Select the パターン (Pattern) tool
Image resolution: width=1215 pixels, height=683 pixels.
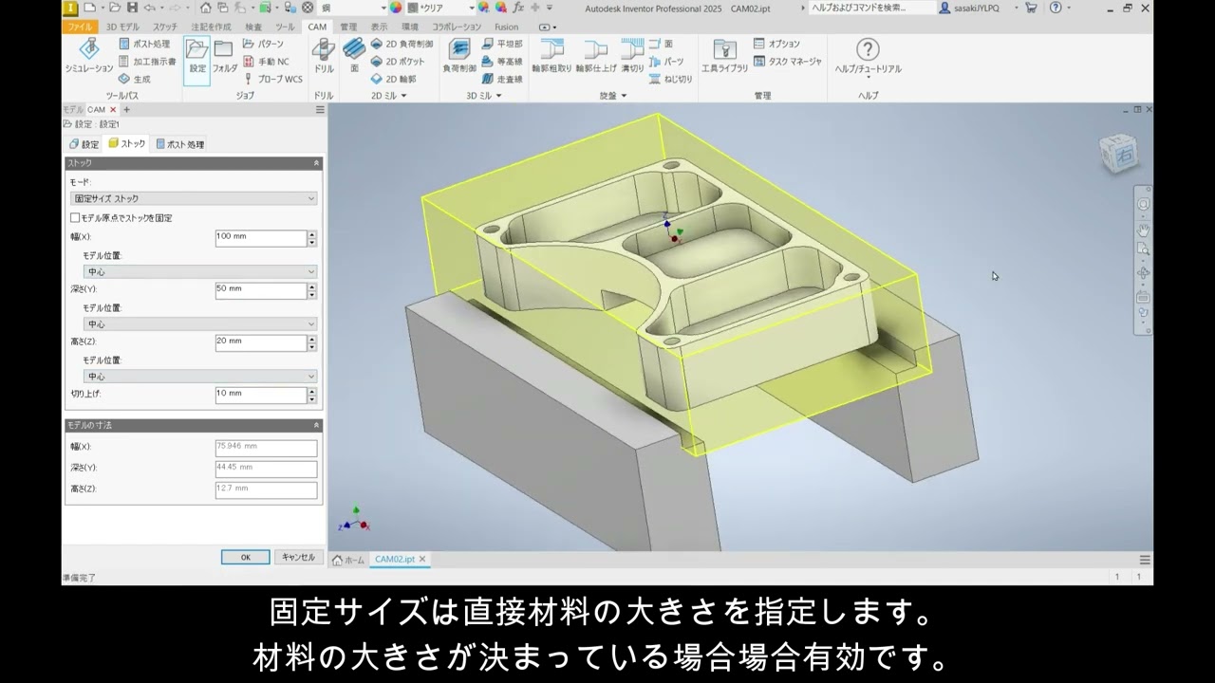coord(263,44)
